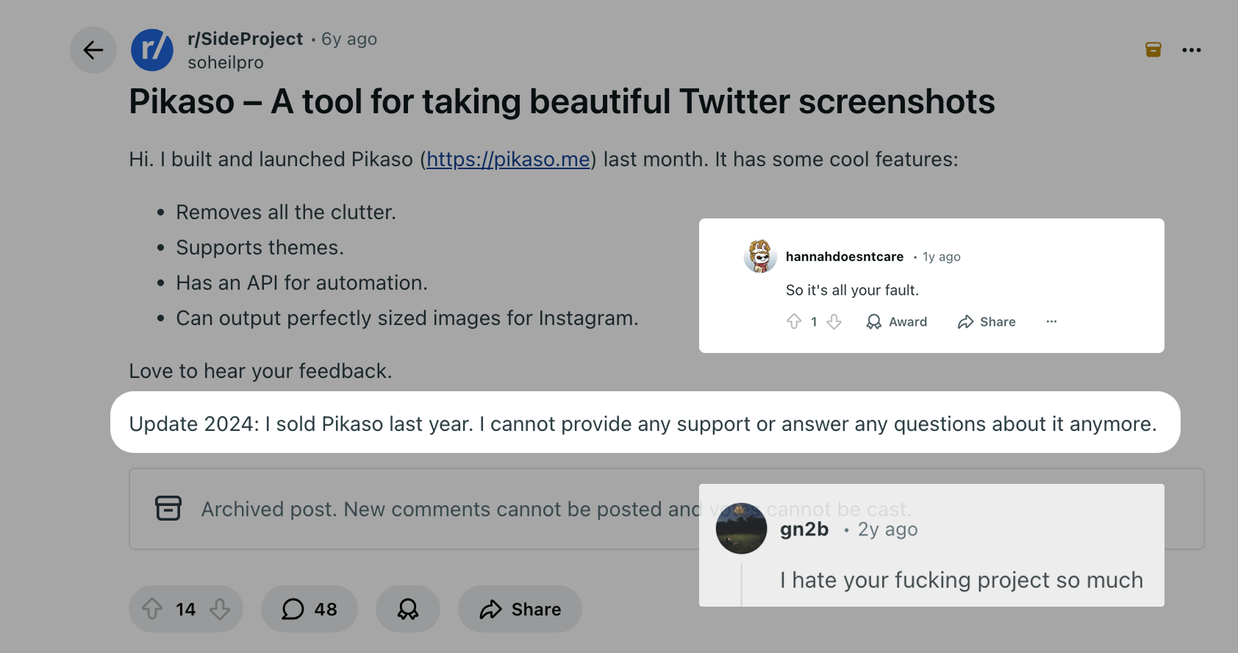
Task: Downvote hannahdoesntcare's comment
Action: (834, 321)
